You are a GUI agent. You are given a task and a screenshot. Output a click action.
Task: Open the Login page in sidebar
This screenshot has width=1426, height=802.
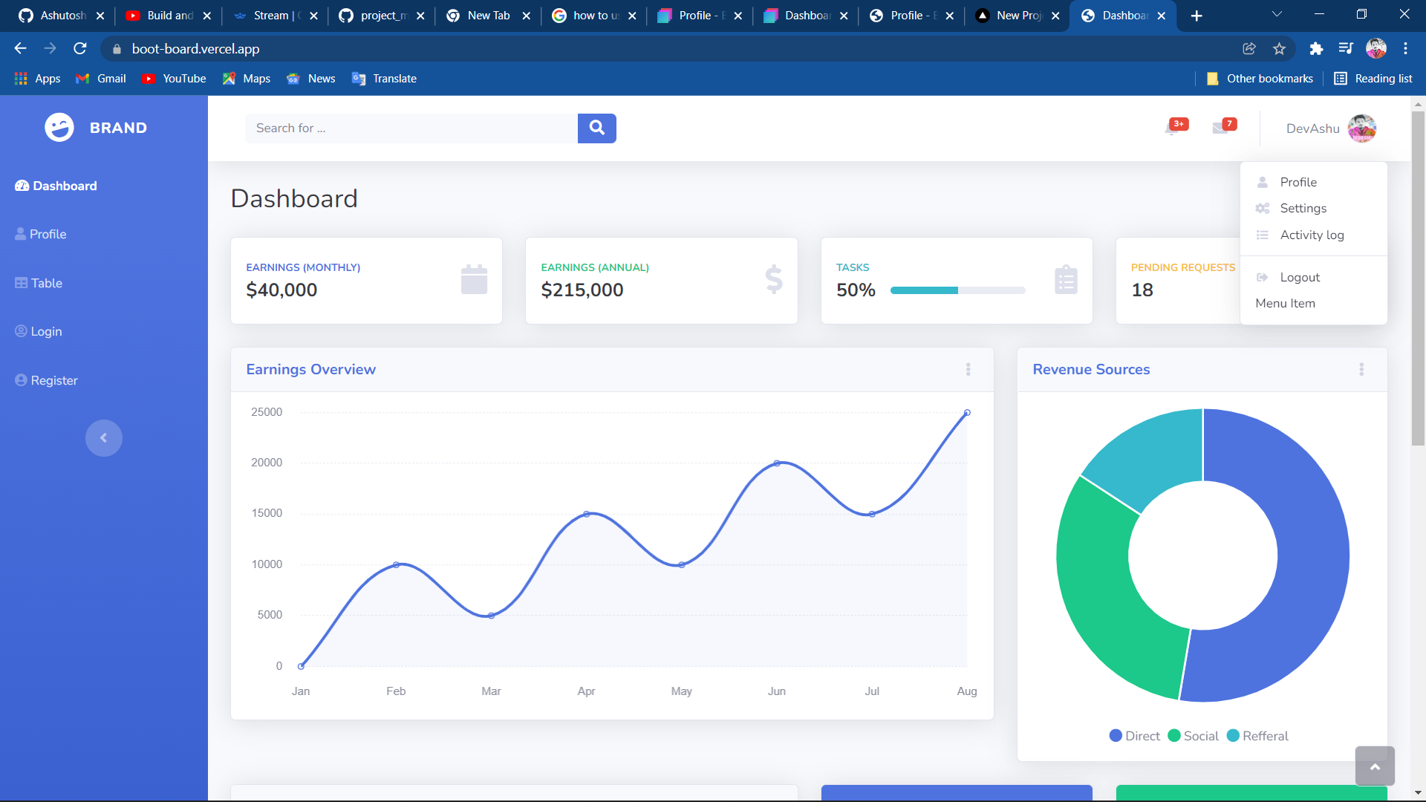click(39, 331)
